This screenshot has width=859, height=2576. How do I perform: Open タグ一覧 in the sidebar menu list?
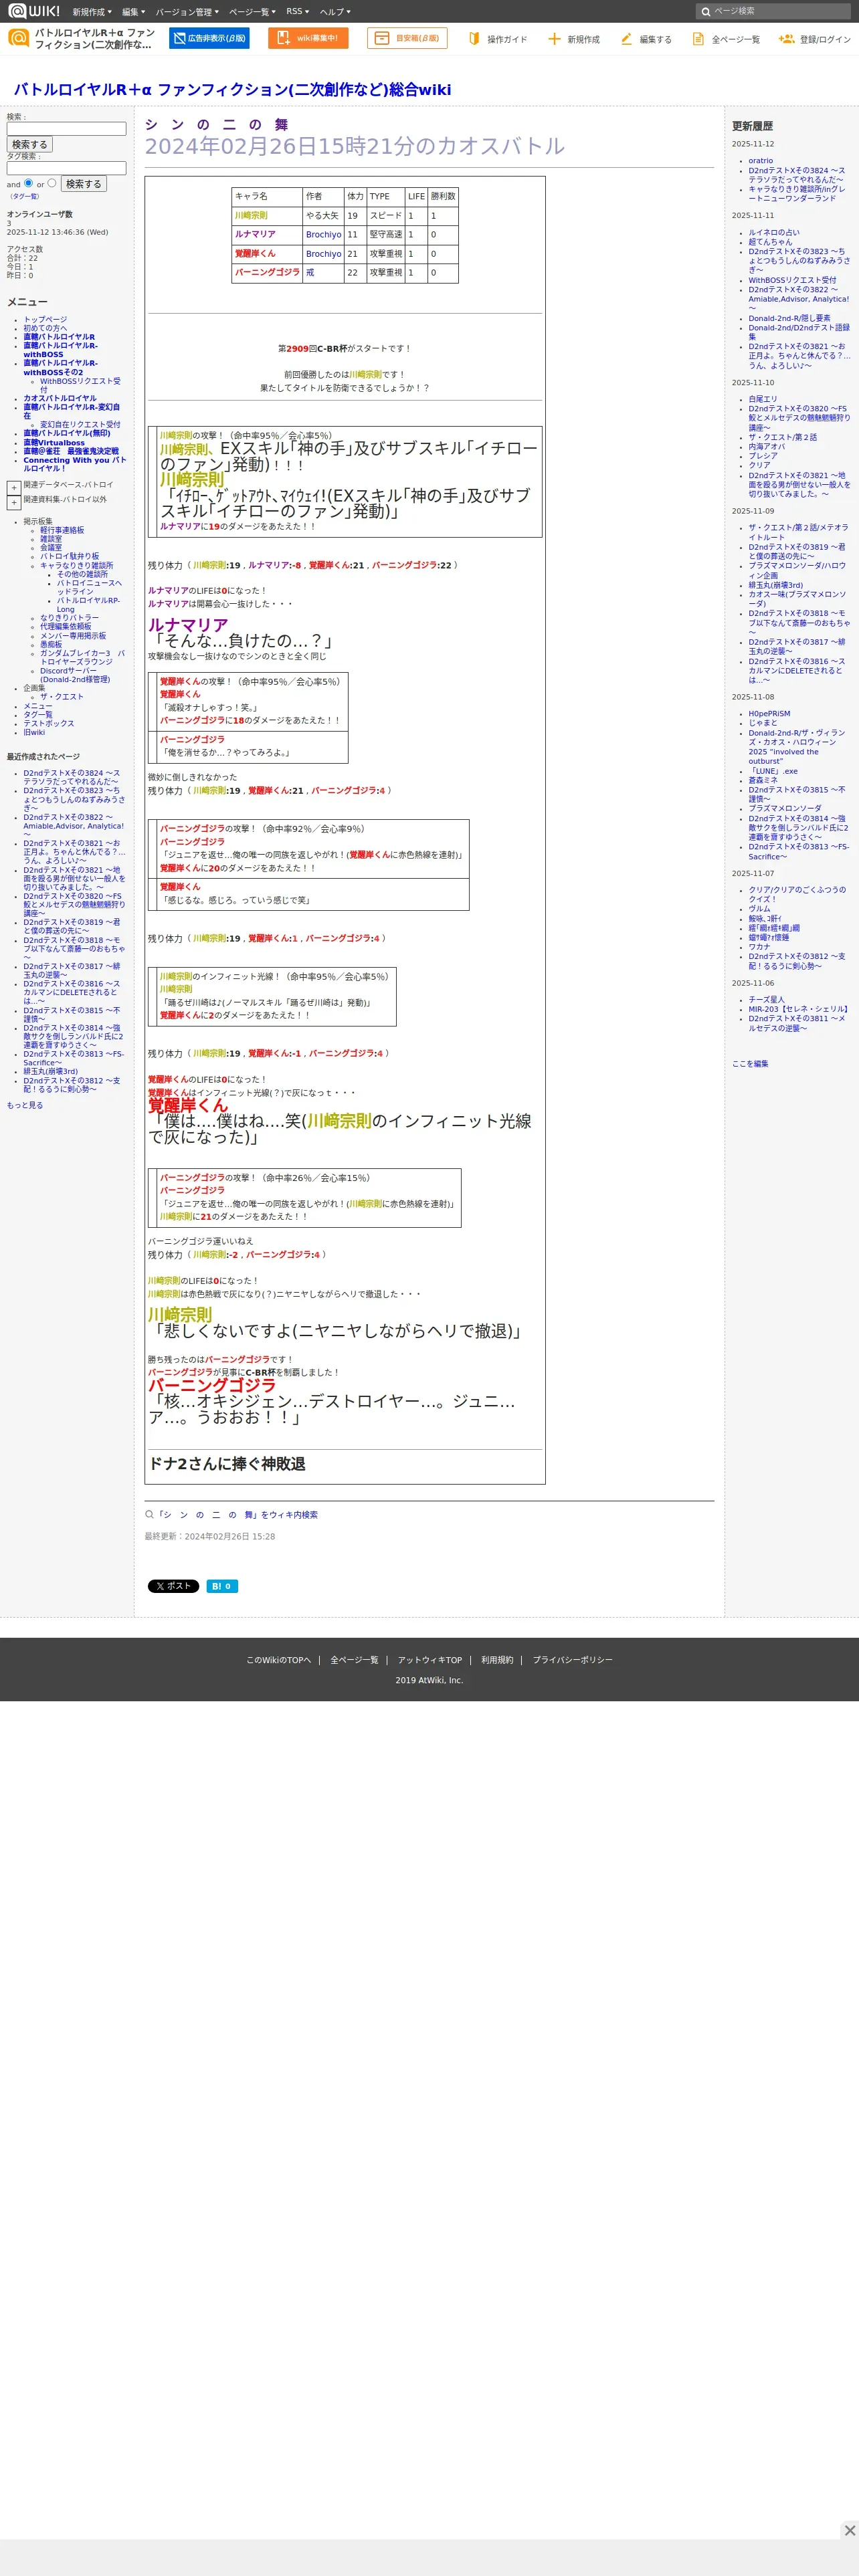click(x=38, y=714)
